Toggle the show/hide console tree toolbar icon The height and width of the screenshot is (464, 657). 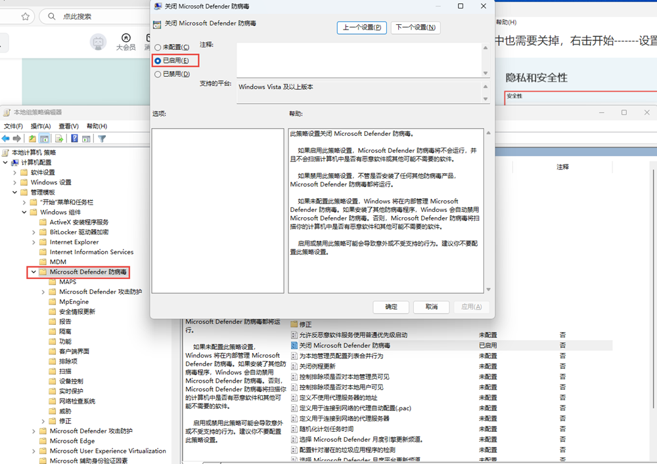click(x=44, y=138)
